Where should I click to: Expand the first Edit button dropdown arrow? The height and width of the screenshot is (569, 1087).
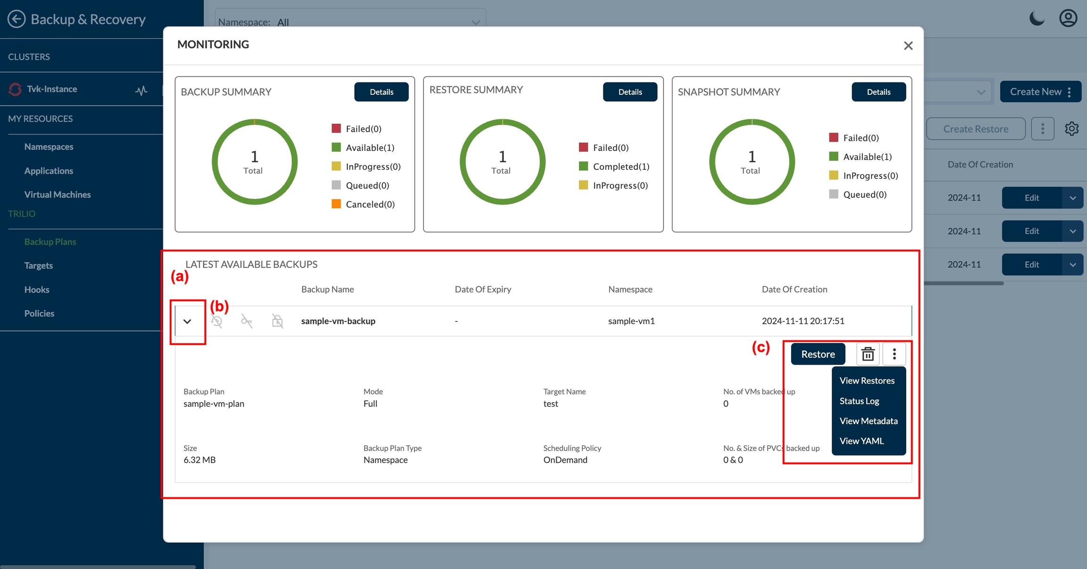coord(1072,198)
